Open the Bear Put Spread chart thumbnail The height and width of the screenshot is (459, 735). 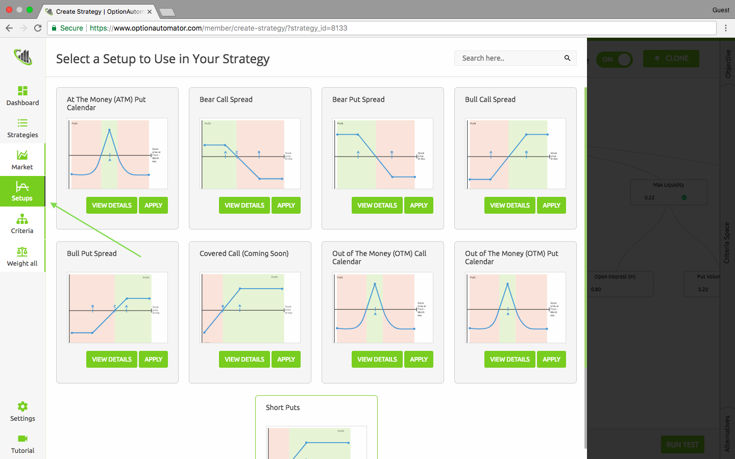(x=383, y=154)
